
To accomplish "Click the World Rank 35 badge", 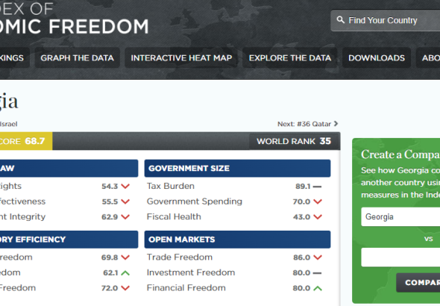I will point(294,141).
